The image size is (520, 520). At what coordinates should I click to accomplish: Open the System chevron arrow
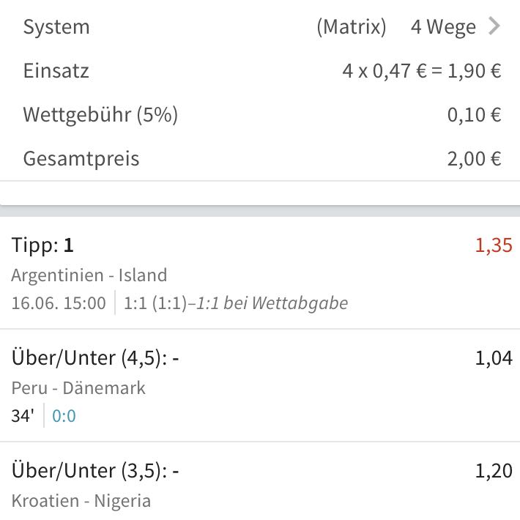[x=494, y=26]
